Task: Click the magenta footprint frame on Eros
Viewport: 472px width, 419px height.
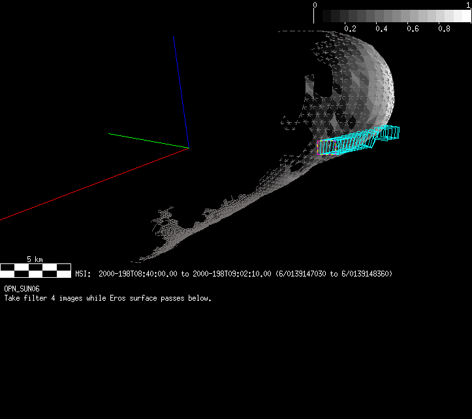Action: tap(319, 148)
